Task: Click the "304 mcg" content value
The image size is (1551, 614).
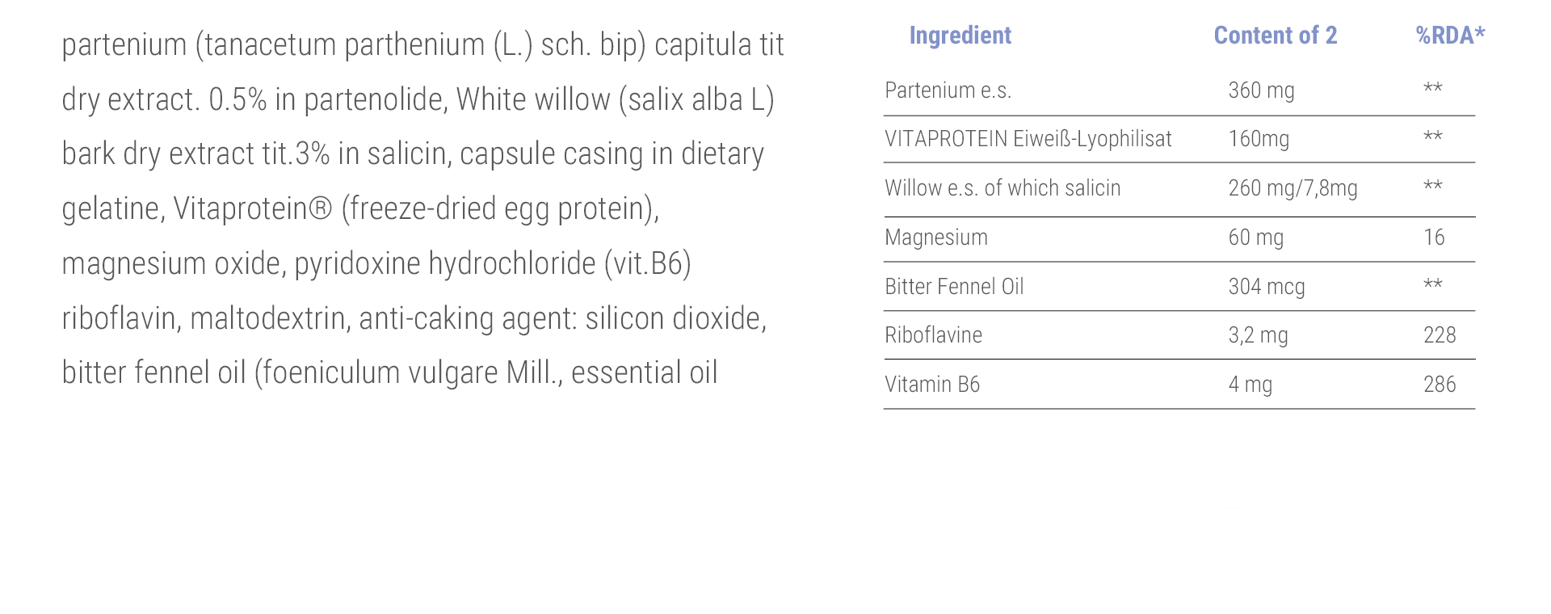Action: [x=1266, y=287]
